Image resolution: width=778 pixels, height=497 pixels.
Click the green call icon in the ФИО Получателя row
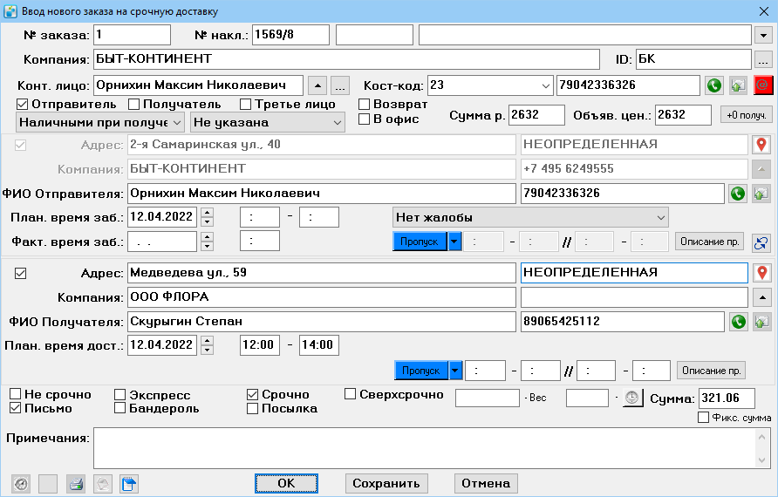(x=739, y=322)
